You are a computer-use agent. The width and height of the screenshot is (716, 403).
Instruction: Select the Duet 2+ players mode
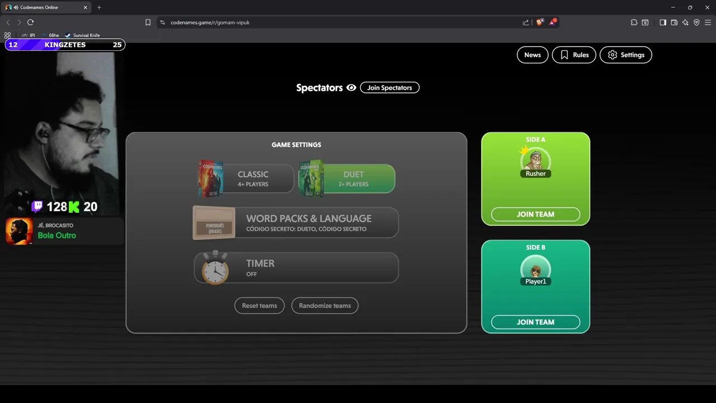click(x=354, y=179)
